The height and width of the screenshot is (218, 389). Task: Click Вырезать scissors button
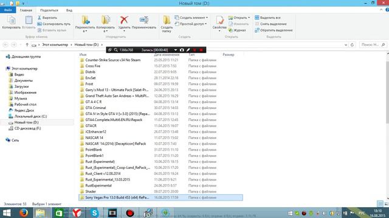(x=47, y=18)
